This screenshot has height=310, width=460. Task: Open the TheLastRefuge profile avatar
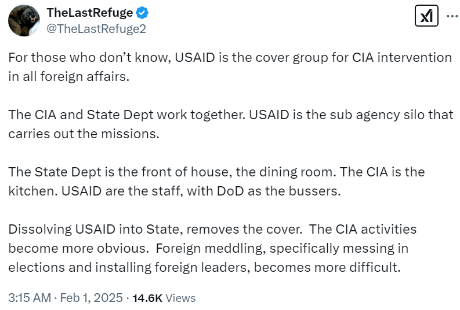24,21
